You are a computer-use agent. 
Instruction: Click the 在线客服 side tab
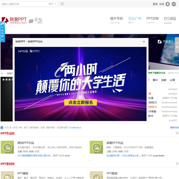pyautogui.click(x=2, y=32)
